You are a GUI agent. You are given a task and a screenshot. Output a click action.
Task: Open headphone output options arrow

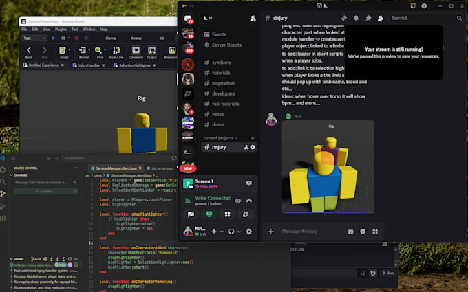pyautogui.click(x=239, y=232)
